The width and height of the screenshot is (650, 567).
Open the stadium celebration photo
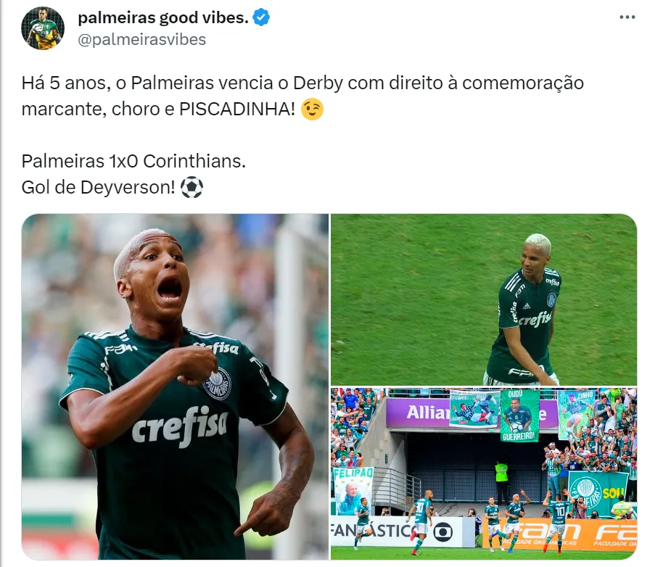click(x=484, y=473)
